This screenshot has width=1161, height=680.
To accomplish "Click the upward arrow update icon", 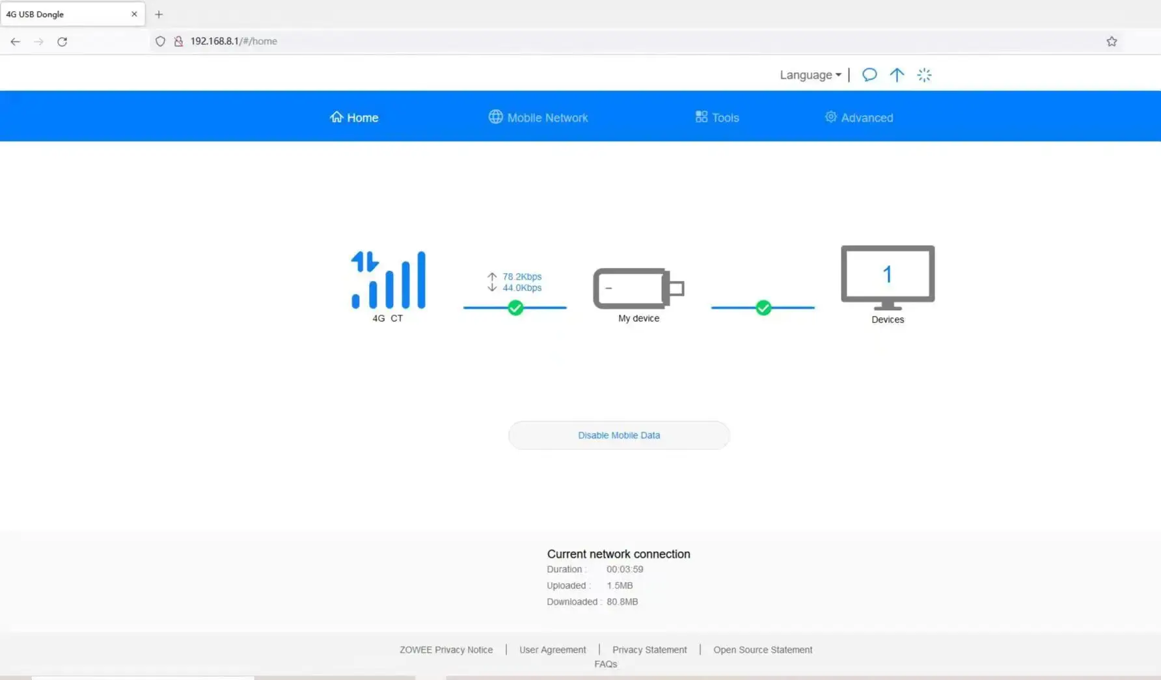I will pos(897,75).
